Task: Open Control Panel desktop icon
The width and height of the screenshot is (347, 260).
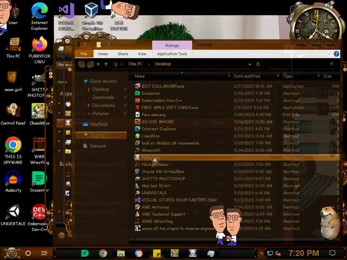Action: (x=13, y=114)
